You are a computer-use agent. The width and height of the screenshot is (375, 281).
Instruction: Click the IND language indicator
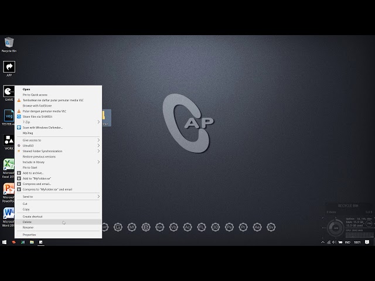tap(347, 242)
